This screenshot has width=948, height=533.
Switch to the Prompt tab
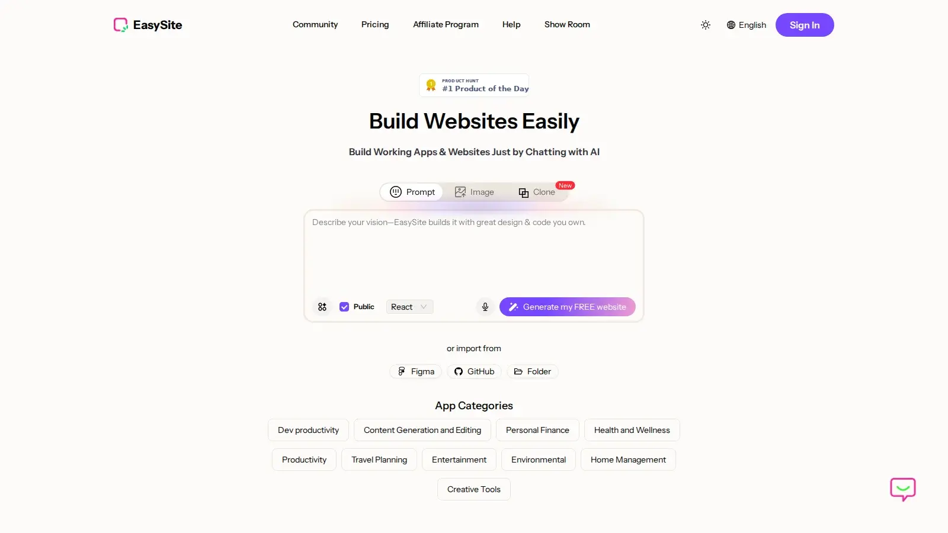412,192
